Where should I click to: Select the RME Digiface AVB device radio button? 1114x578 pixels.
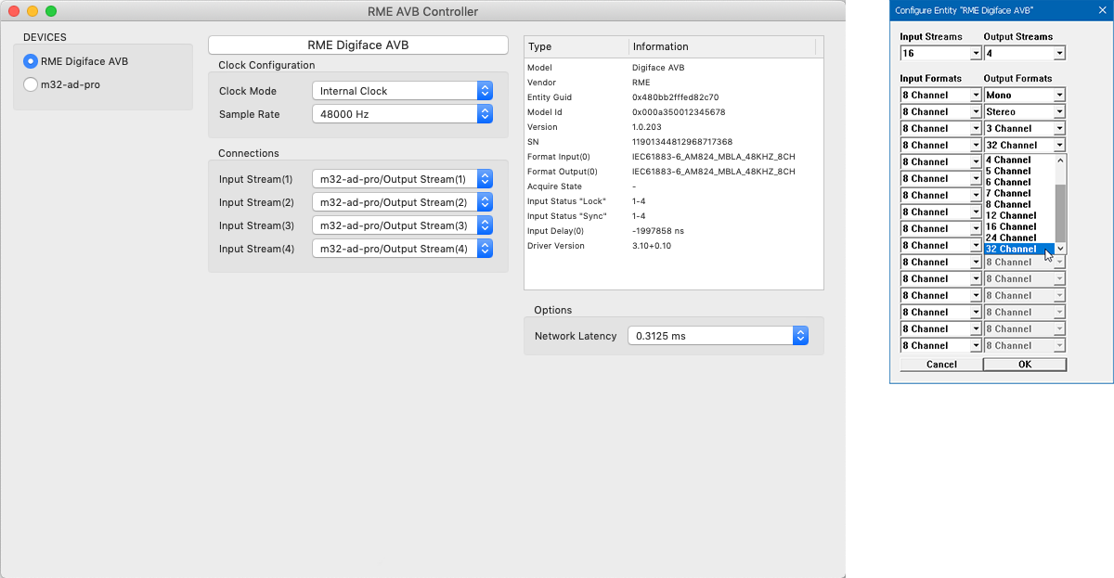[x=31, y=61]
